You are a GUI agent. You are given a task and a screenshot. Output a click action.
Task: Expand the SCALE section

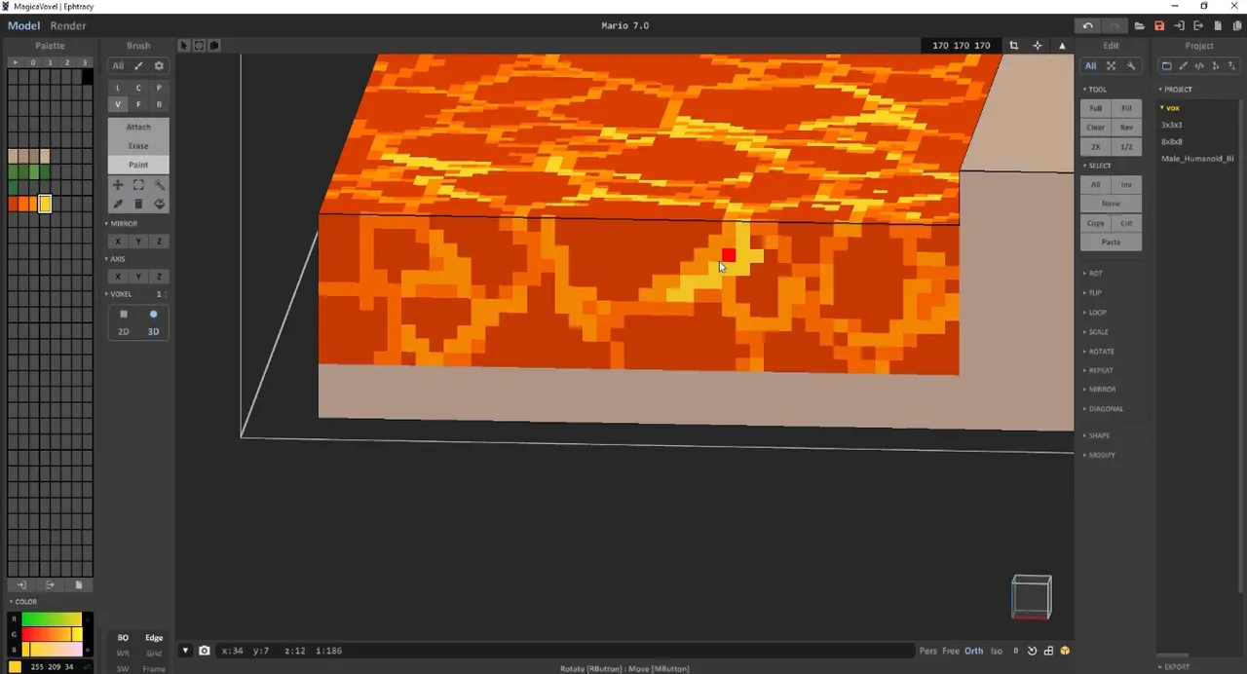[1096, 332]
